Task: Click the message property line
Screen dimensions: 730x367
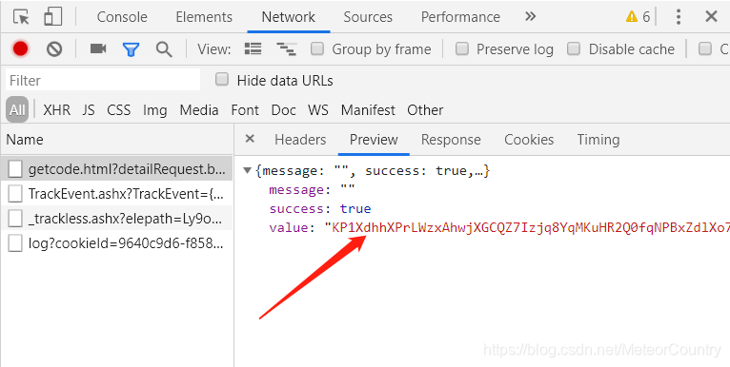Action: click(x=312, y=190)
